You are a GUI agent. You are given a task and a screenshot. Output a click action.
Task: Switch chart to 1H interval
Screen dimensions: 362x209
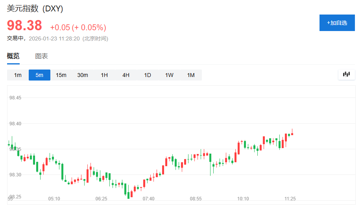104,75
